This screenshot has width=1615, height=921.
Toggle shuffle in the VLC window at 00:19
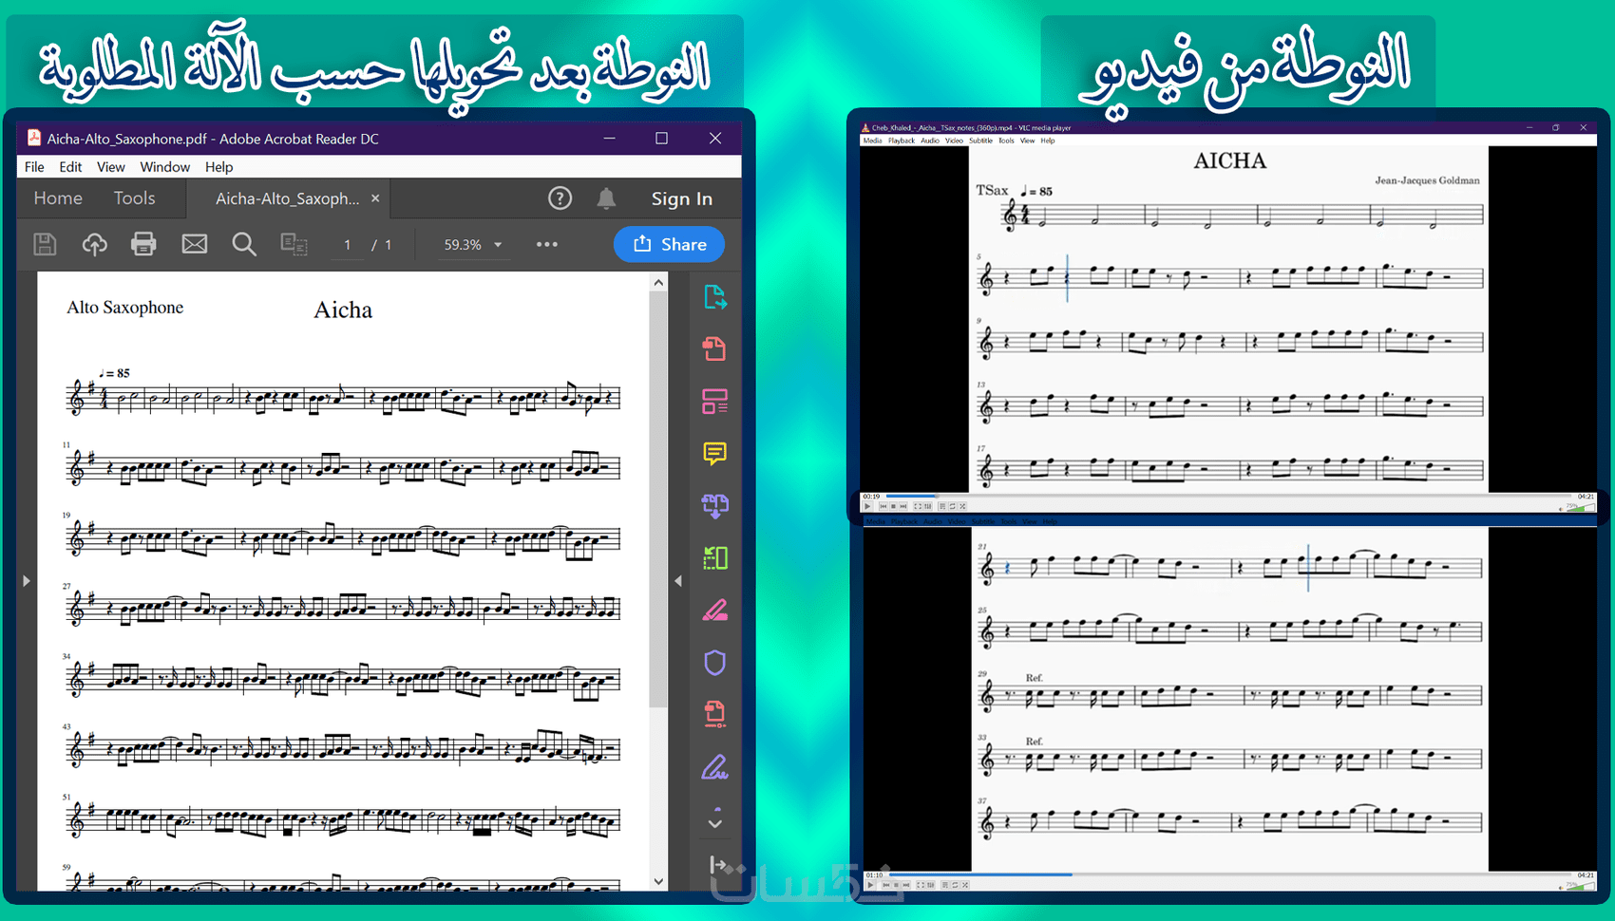pyautogui.click(x=962, y=506)
